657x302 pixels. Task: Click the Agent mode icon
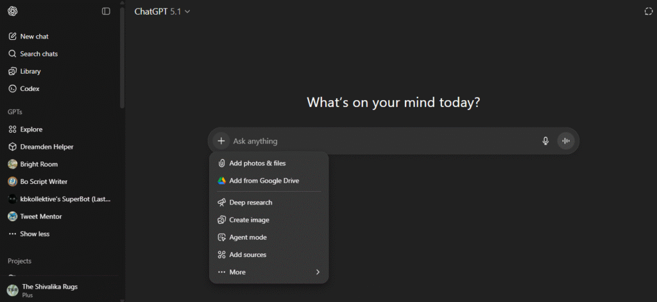221,237
